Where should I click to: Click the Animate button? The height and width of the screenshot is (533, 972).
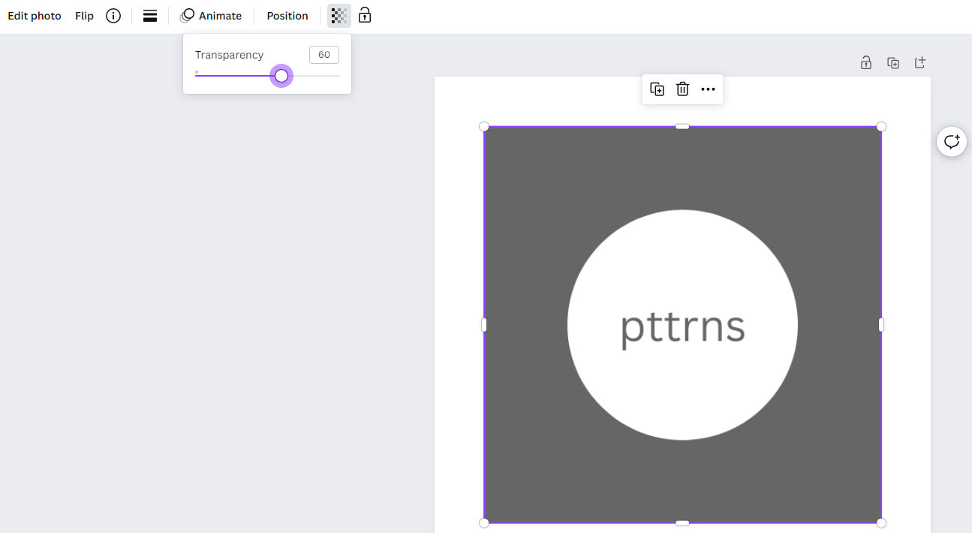click(211, 16)
